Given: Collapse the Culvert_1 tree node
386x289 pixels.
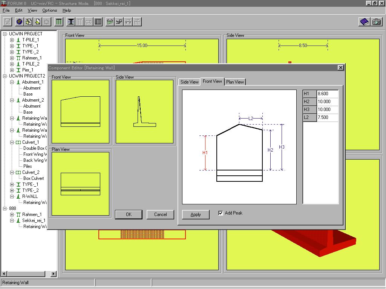Looking at the screenshot, I should coord(12,142).
